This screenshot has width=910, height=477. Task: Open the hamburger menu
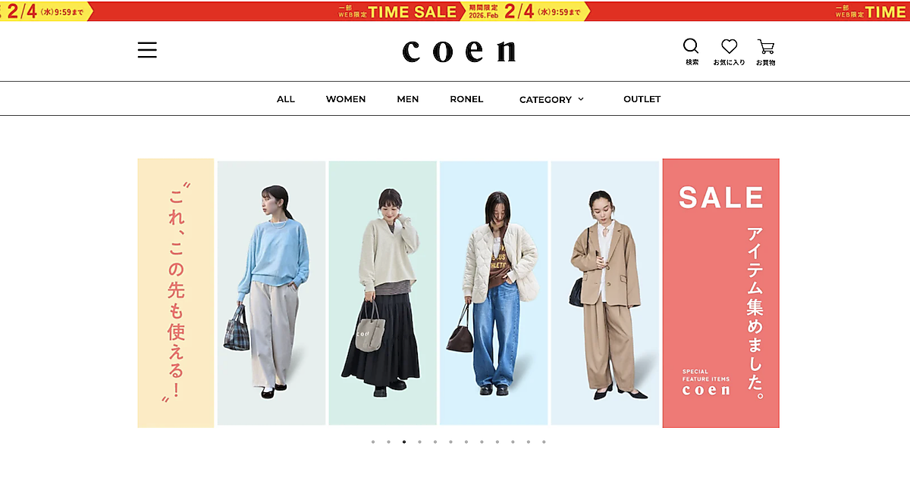147,51
